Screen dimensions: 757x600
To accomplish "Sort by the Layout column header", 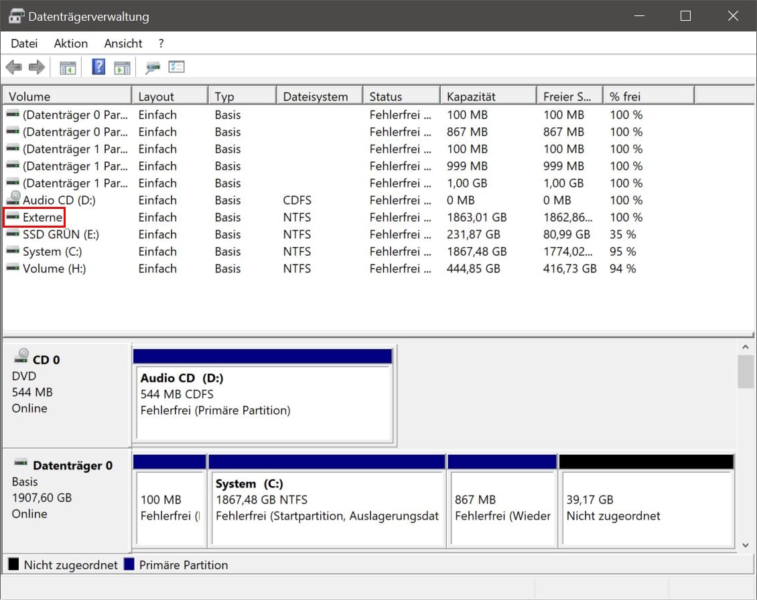I will 170,96.
